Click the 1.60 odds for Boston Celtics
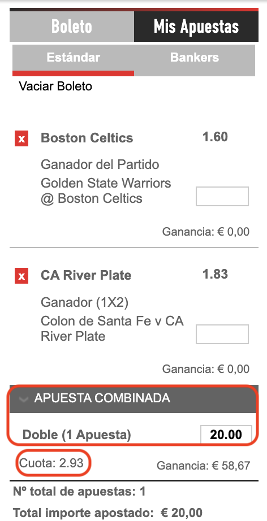267x521 pixels. [x=215, y=137]
